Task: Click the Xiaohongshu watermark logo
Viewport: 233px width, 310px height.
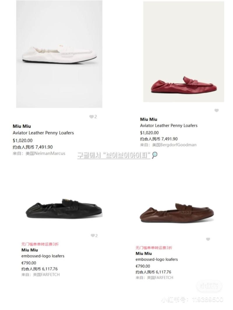Action: coord(209,286)
